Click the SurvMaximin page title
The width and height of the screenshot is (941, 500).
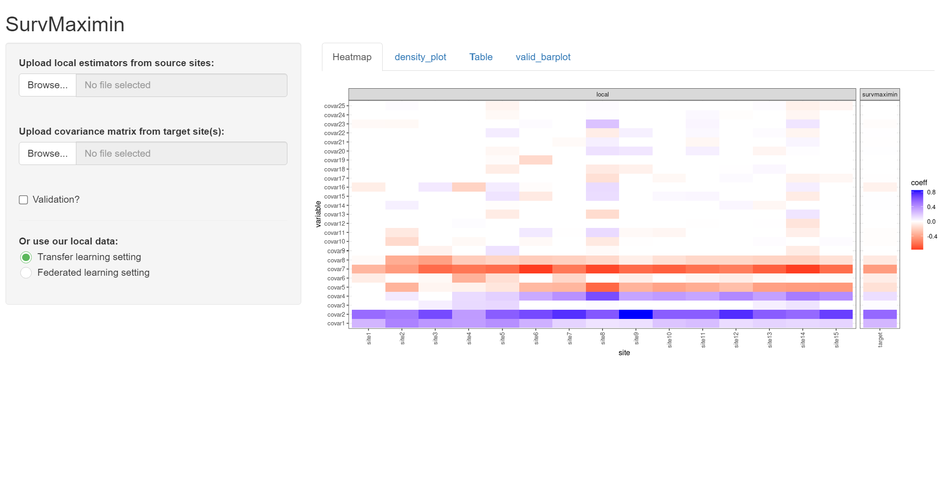[x=65, y=24]
